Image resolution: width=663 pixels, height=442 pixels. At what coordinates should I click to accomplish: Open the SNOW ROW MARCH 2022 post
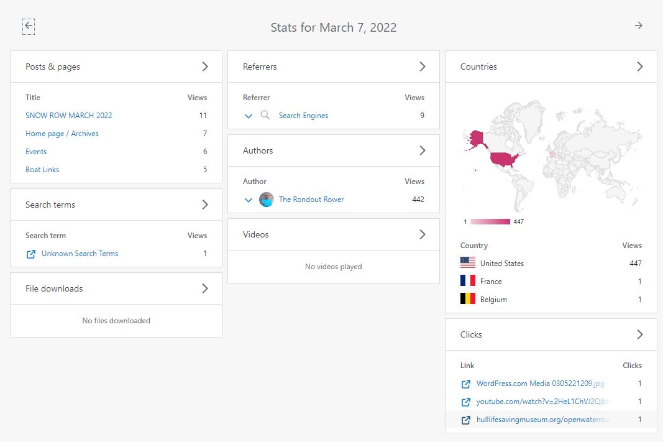[68, 116]
